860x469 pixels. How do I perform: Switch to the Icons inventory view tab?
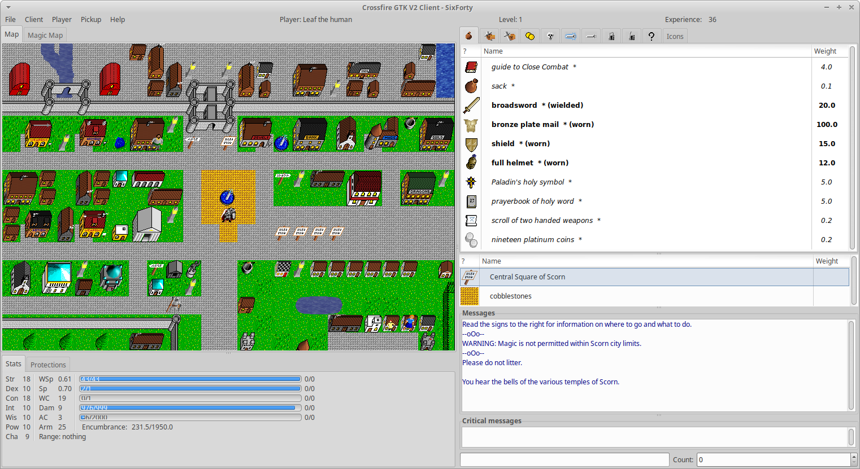[x=675, y=36]
